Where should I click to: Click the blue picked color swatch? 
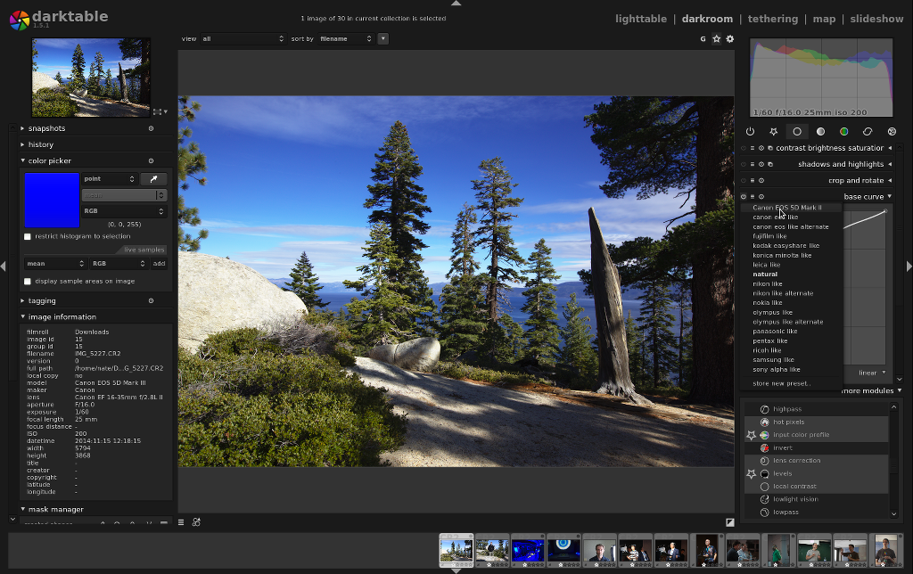click(52, 200)
